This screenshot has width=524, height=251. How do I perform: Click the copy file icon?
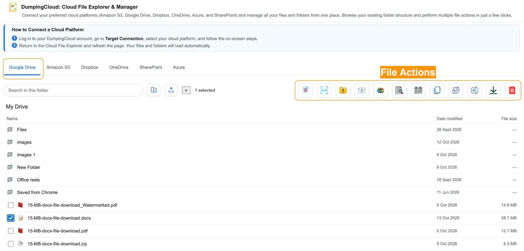click(437, 90)
